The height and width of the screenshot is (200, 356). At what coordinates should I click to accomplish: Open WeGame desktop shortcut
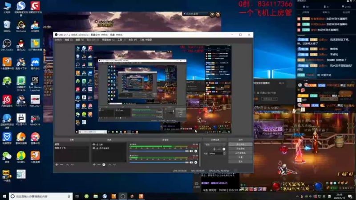(x=21, y=26)
